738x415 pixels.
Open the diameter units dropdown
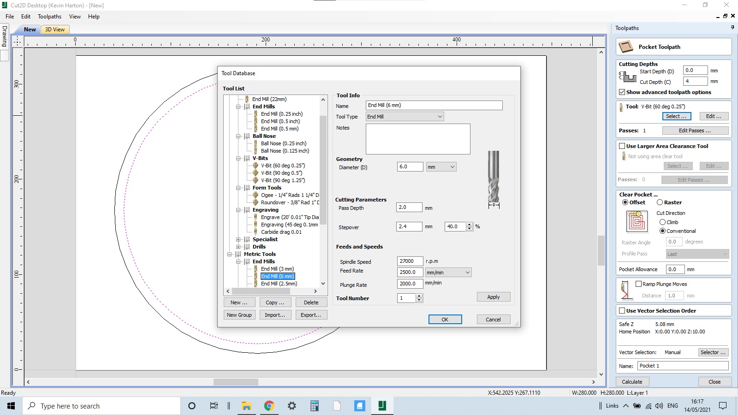[441, 167]
